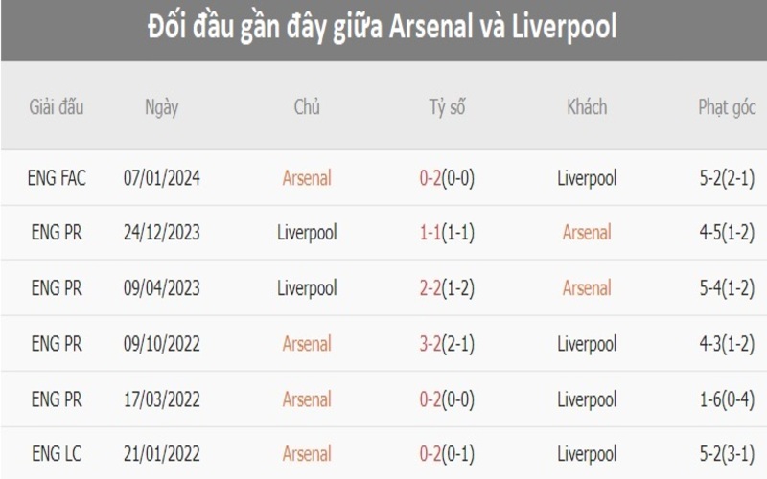
Task: Click the 'Giải đấu' column header
Action: pyautogui.click(x=57, y=107)
